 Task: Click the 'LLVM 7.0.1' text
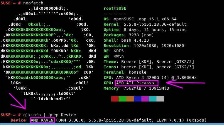coord(169,120)
